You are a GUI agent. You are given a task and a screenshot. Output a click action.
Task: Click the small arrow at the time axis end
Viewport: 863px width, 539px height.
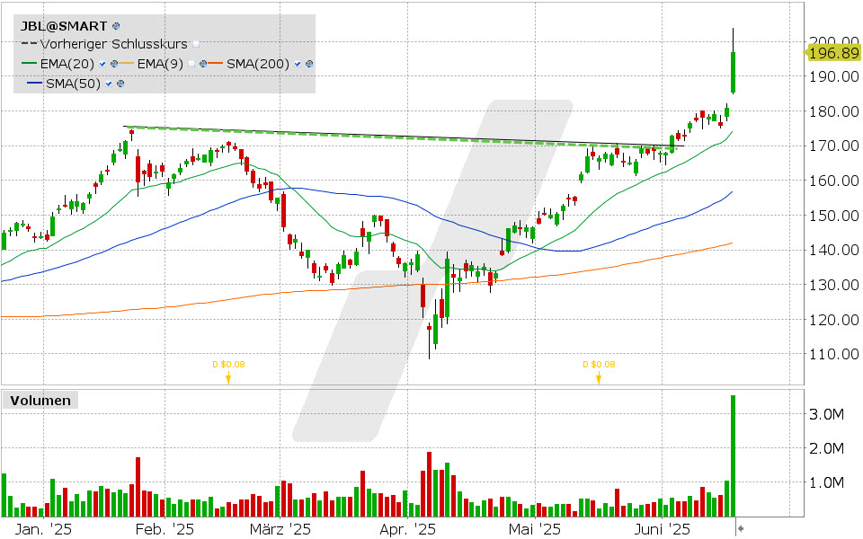tap(741, 528)
